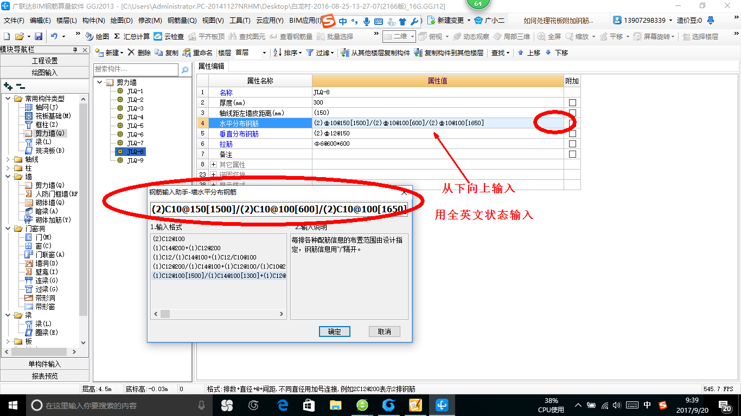Toggle 附加 checkbox for 拉筋 row
Image resolution: width=741 pixels, height=416 pixels.
click(572, 144)
